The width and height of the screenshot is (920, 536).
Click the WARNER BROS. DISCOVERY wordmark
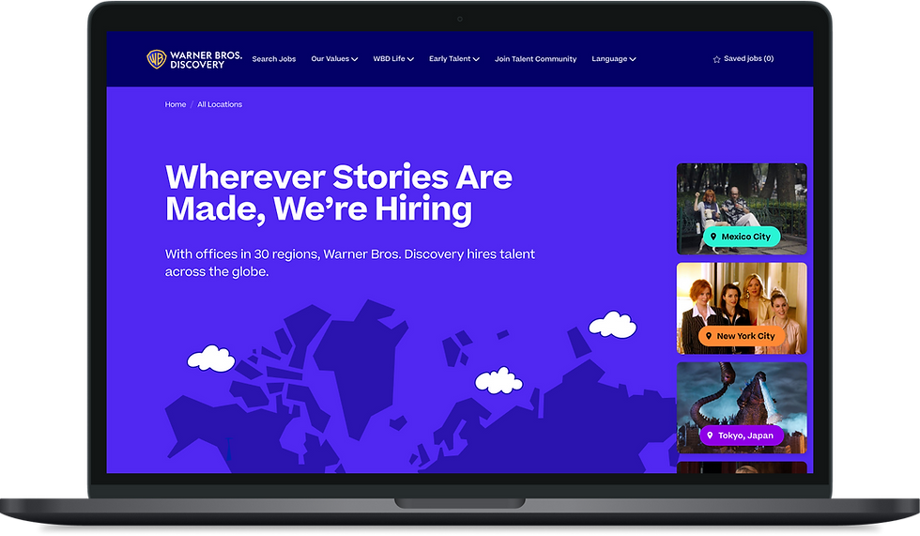click(x=206, y=60)
